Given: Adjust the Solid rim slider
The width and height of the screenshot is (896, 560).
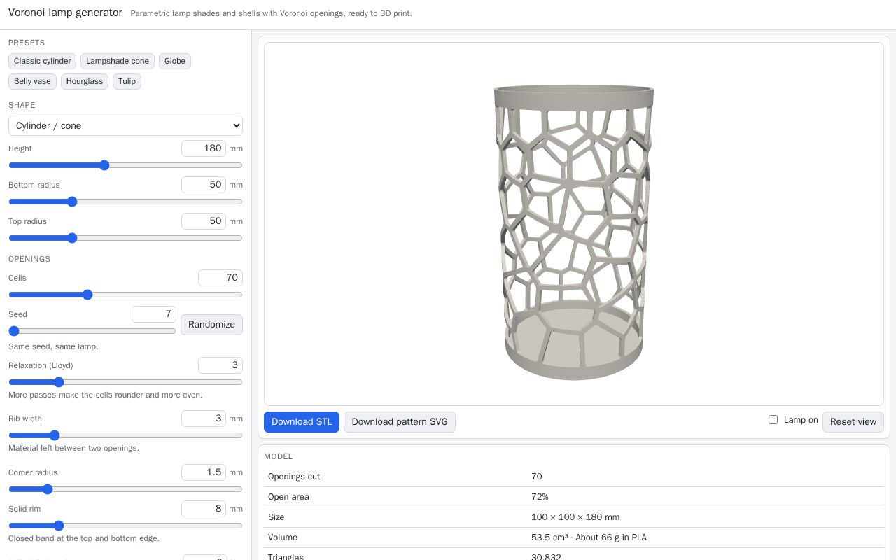Looking at the screenshot, I should pos(125,526).
